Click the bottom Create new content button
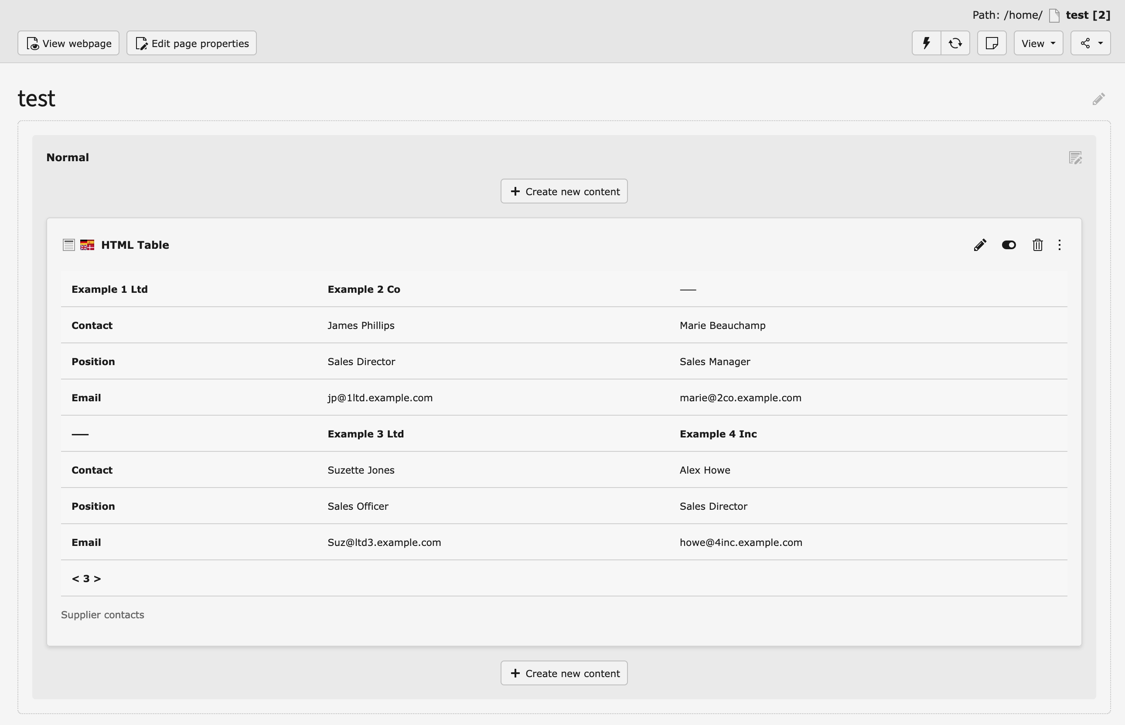The height and width of the screenshot is (725, 1125). pyautogui.click(x=564, y=673)
